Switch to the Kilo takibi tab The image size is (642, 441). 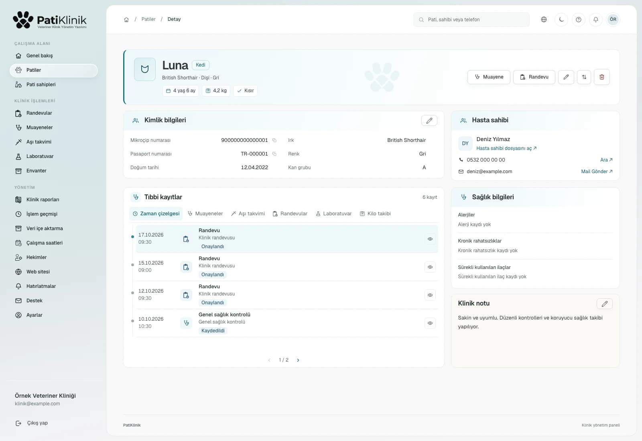pyautogui.click(x=375, y=214)
